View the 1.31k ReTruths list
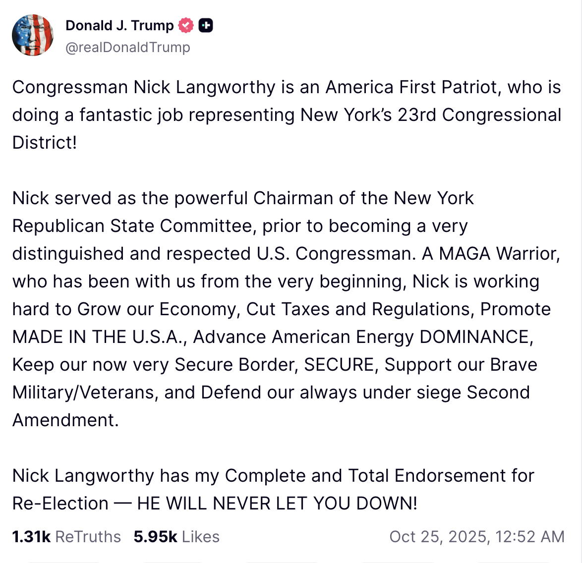The height and width of the screenshot is (563, 582). click(x=66, y=536)
